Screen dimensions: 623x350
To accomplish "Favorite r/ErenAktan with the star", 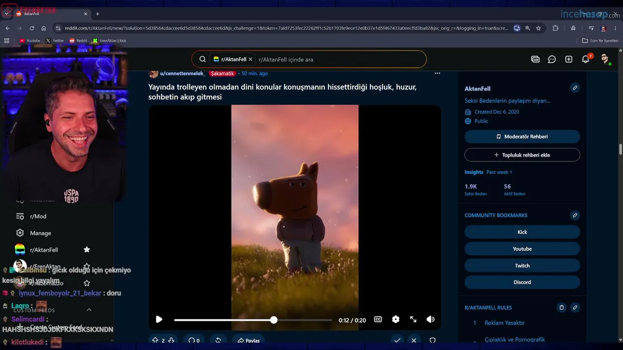I will click(x=87, y=266).
